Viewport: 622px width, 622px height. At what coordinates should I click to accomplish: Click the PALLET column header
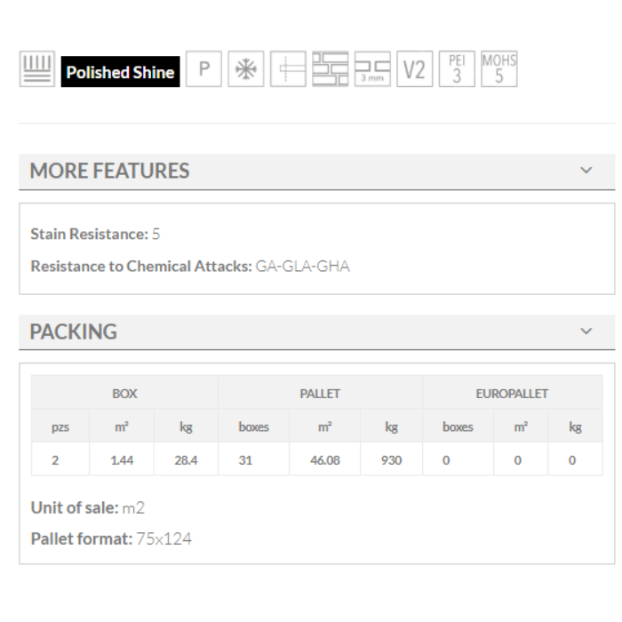click(320, 393)
